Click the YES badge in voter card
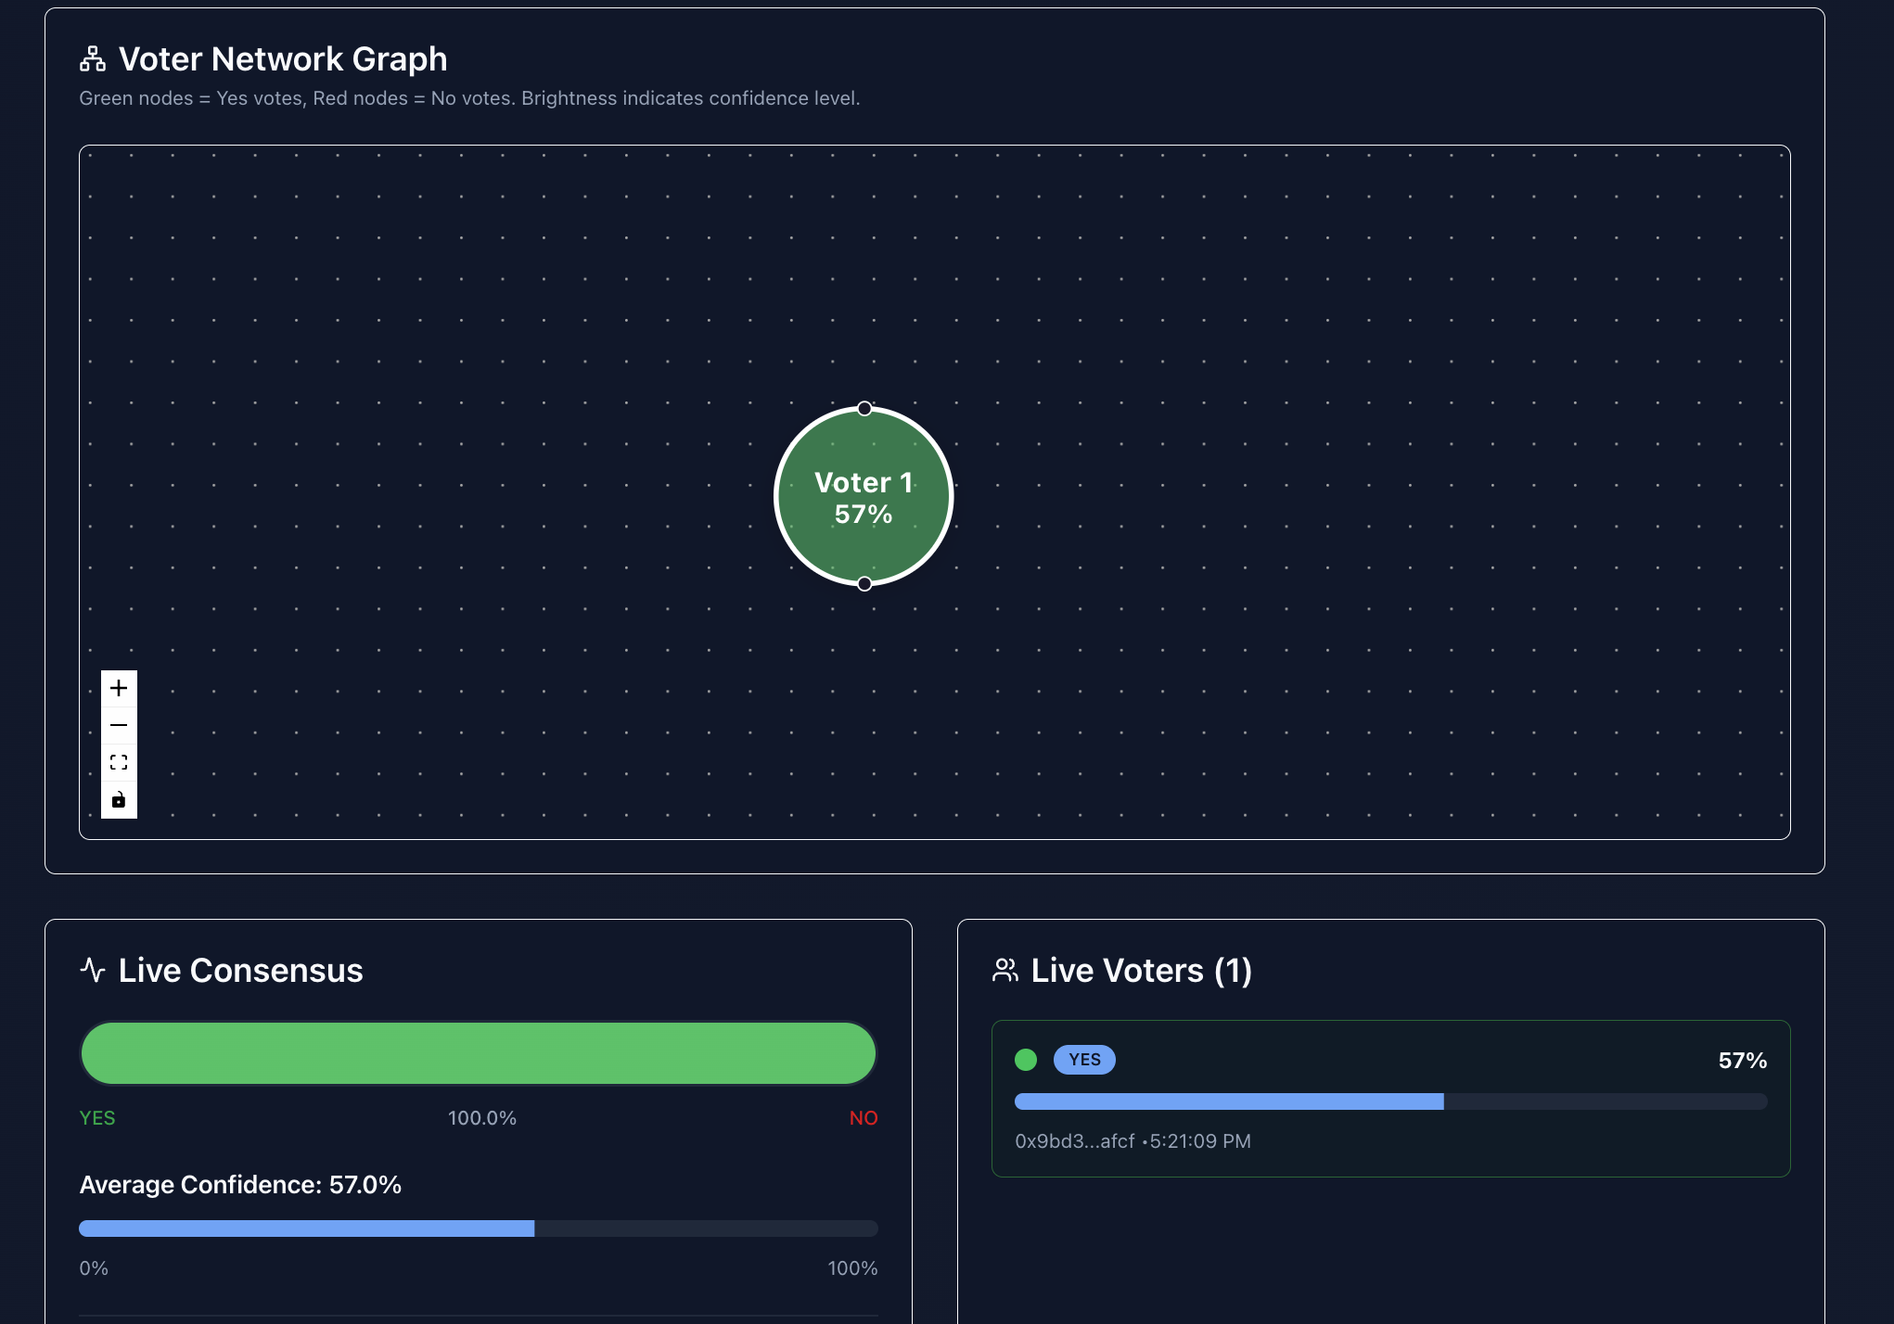Screen dimensions: 1894x1324 [x=1084, y=1060]
